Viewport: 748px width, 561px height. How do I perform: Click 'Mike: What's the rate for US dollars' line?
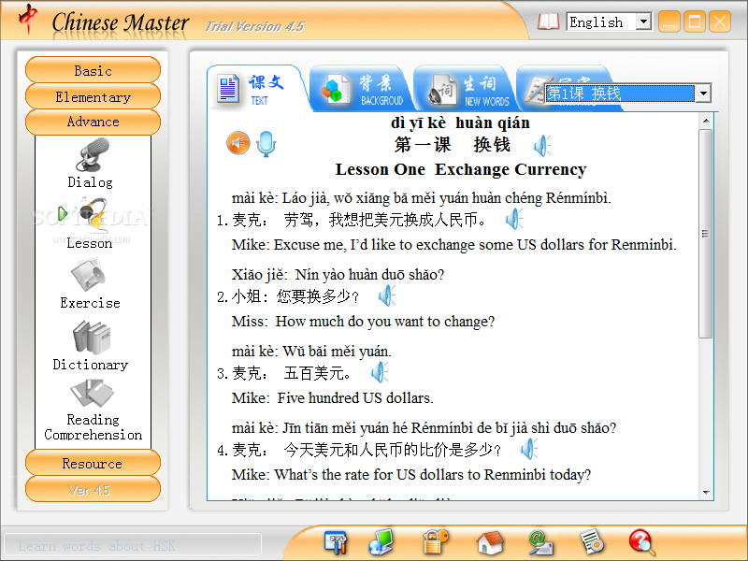(x=411, y=475)
